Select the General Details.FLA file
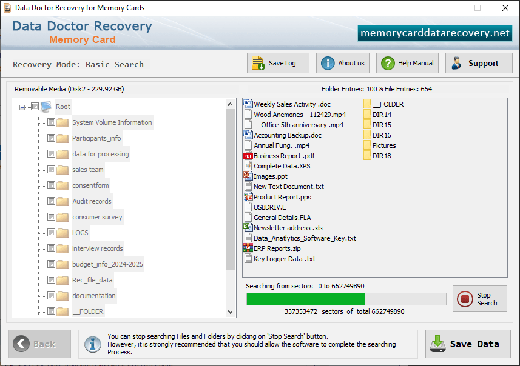This screenshot has width=520, height=366. 282,218
